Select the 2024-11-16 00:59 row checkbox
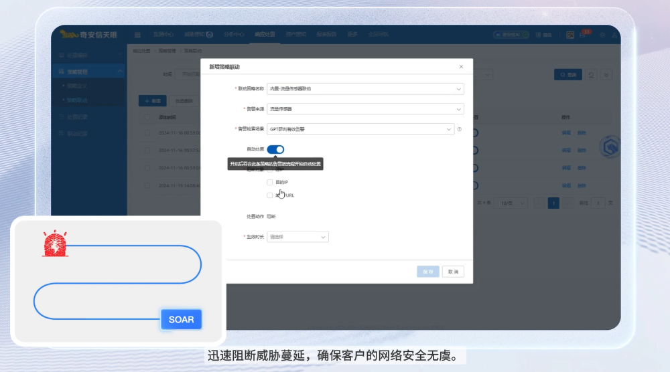Viewport: 670px width, 372px height. point(147,133)
